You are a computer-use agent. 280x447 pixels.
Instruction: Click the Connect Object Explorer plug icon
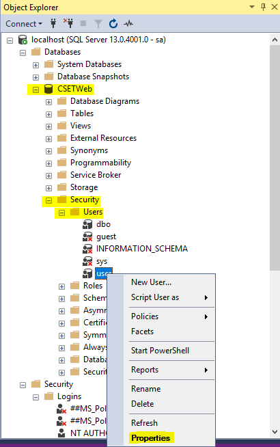pos(53,23)
